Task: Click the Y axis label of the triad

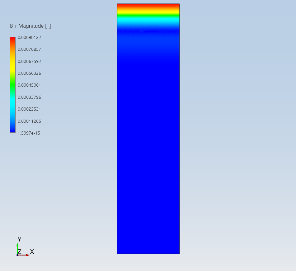Action: (x=19, y=239)
